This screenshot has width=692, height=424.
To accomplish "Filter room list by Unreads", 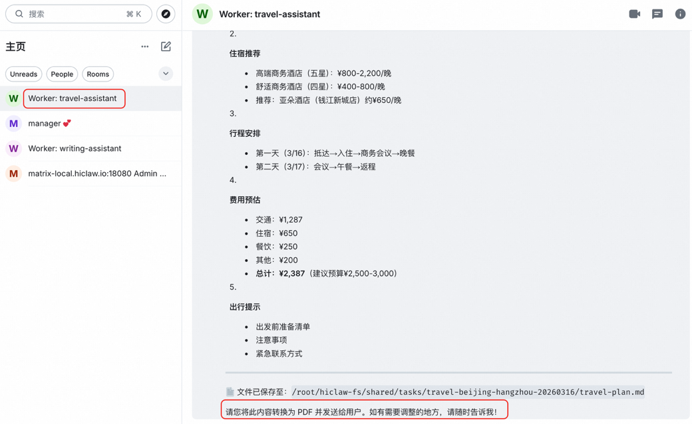I will (24, 74).
